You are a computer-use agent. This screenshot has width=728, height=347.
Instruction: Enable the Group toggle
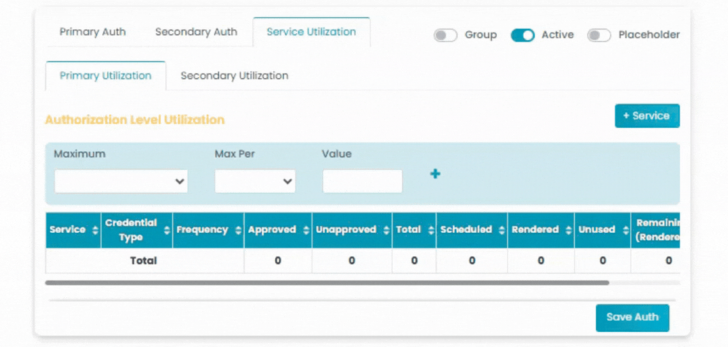[445, 35]
